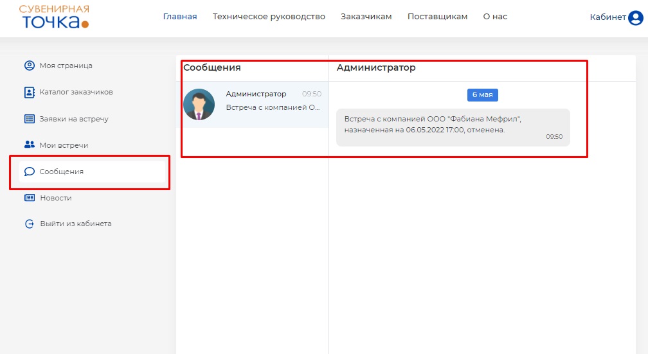Click the Администратор avatar in the message list
The height and width of the screenshot is (354, 648).
[199, 104]
